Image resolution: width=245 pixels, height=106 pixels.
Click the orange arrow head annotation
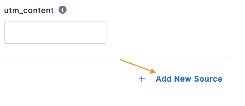point(153,71)
